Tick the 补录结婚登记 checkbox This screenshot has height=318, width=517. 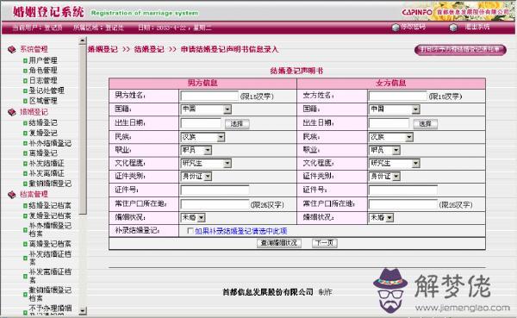(190, 231)
